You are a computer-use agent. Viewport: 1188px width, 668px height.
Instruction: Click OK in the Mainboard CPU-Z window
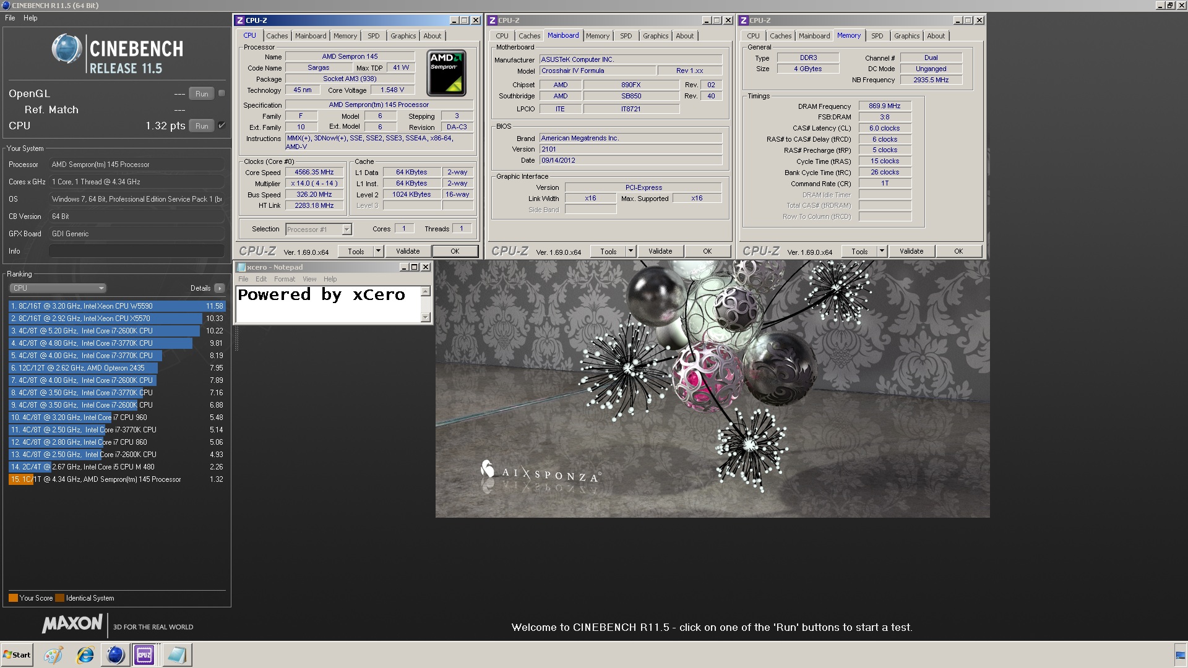coord(707,251)
